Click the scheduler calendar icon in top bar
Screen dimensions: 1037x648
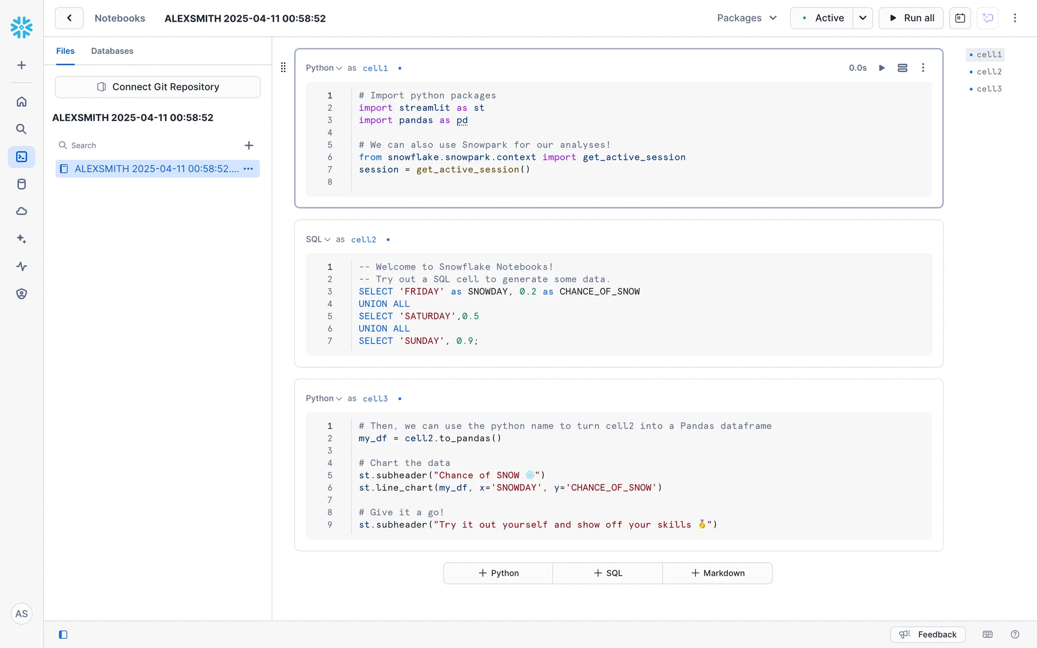pyautogui.click(x=960, y=18)
